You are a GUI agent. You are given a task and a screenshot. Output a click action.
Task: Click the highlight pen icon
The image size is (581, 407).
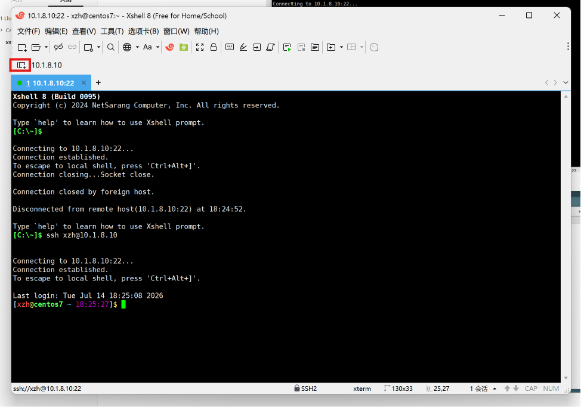pos(243,47)
